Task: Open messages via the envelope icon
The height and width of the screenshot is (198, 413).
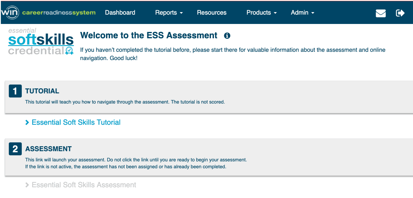Action: [381, 13]
